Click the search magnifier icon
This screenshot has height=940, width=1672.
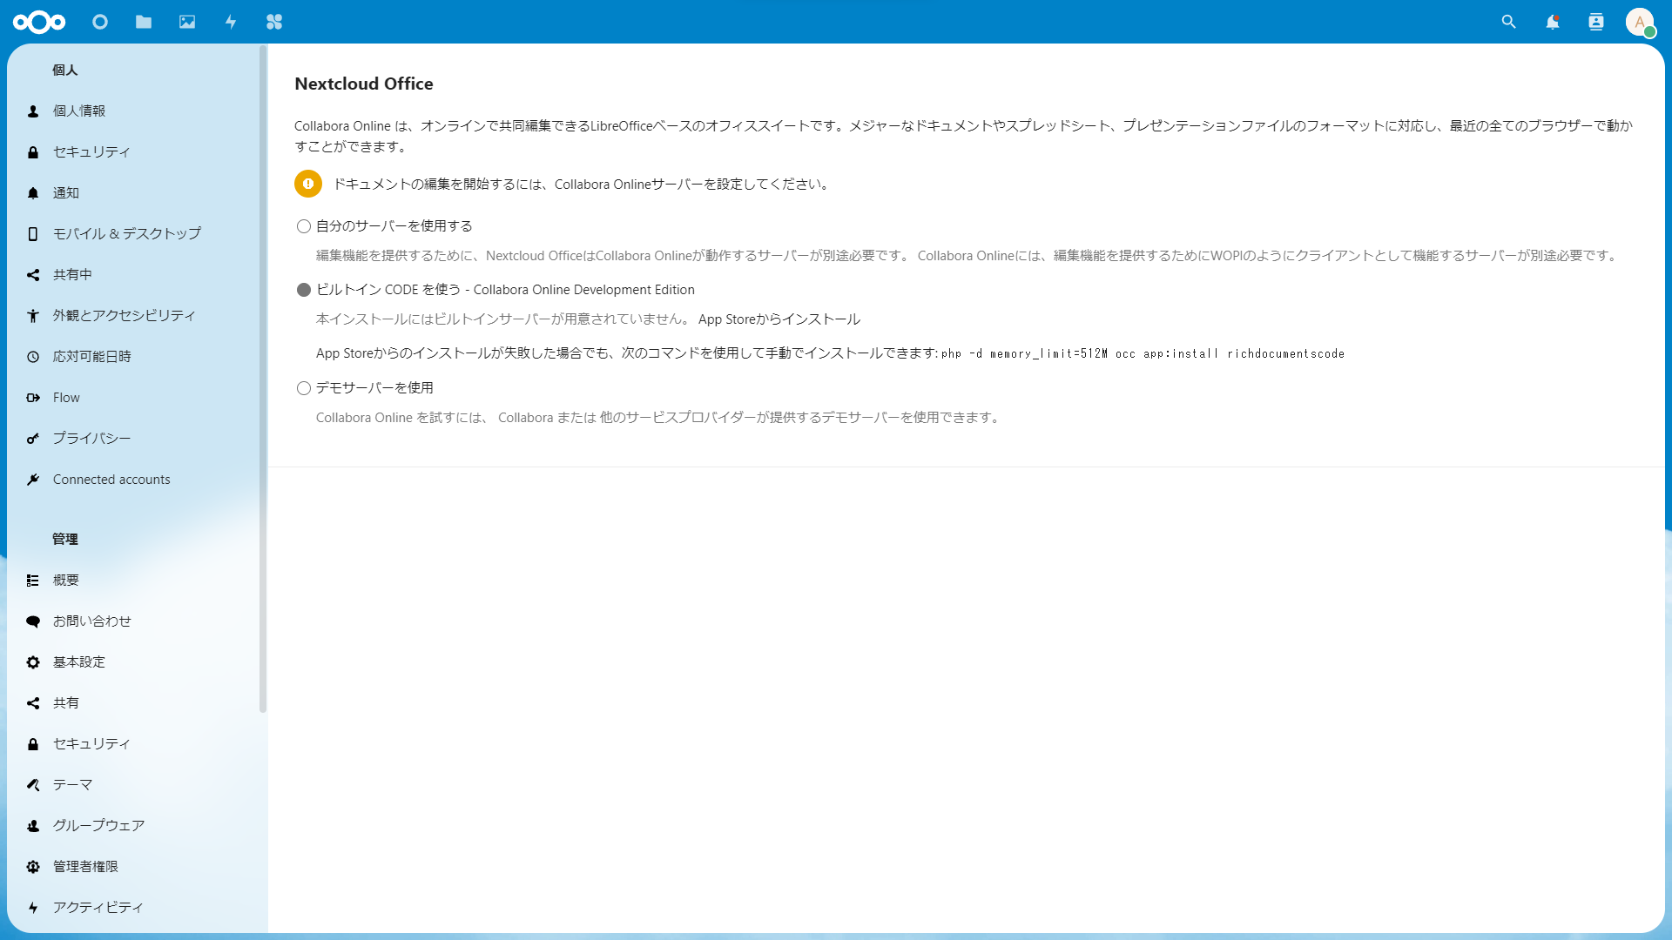1509,22
